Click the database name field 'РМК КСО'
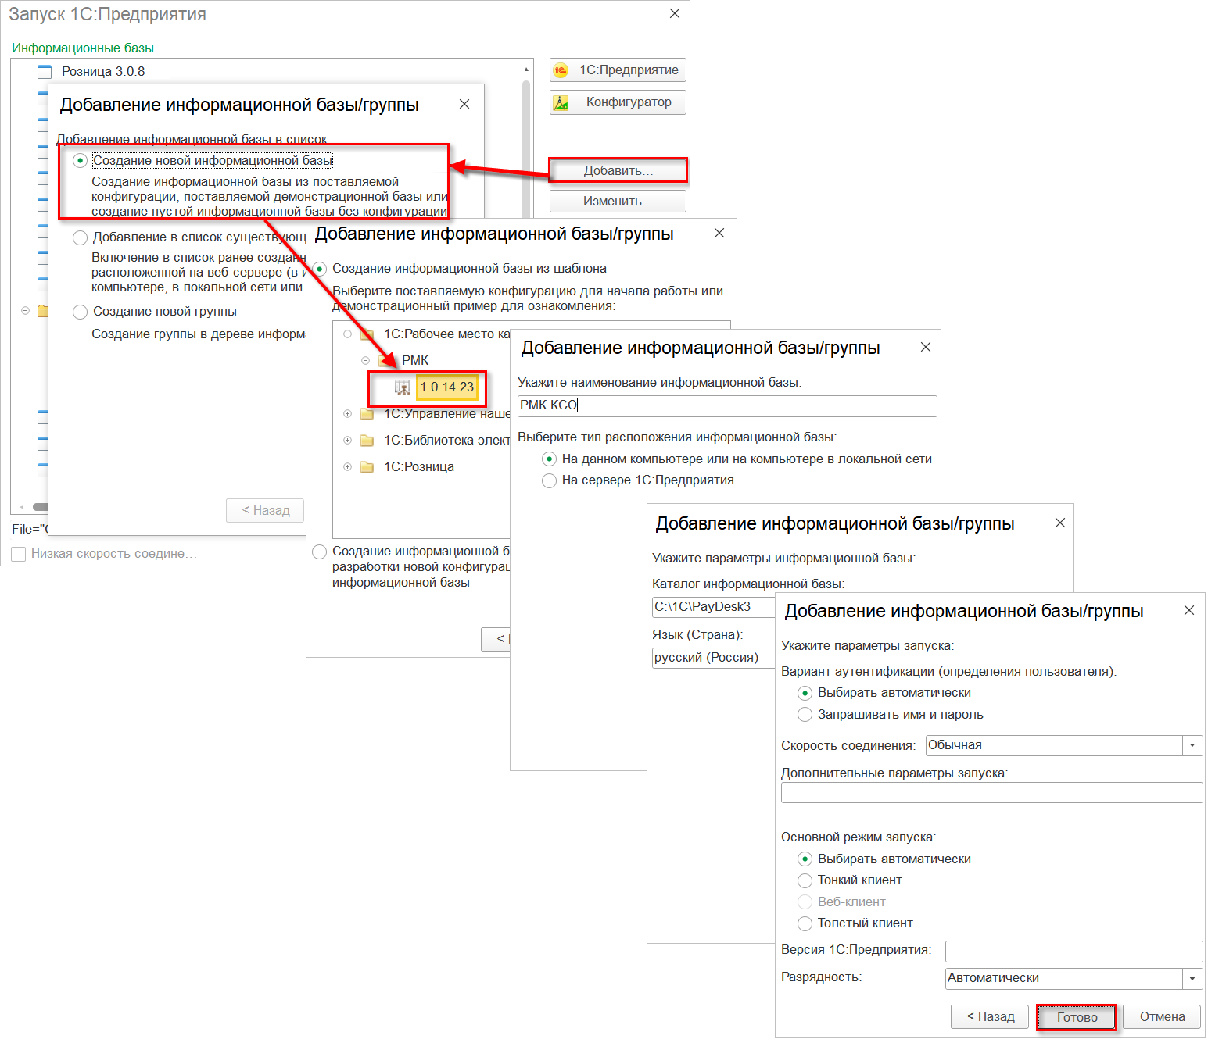The image size is (1208, 1039). pyautogui.click(x=727, y=405)
